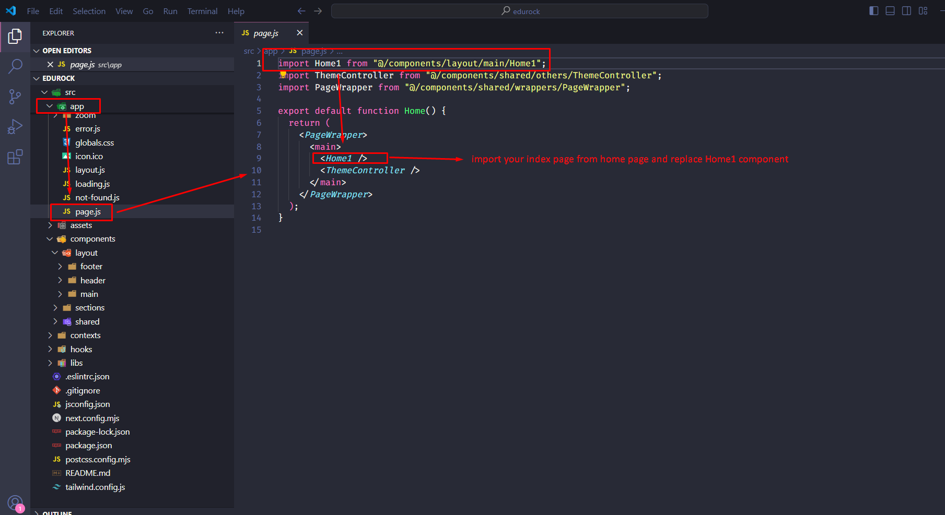Open the Run and Debug icon
This screenshot has width=945, height=515.
15,127
